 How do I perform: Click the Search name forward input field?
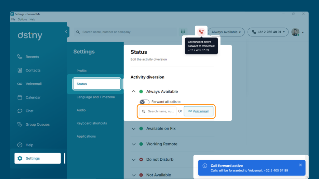click(x=158, y=111)
